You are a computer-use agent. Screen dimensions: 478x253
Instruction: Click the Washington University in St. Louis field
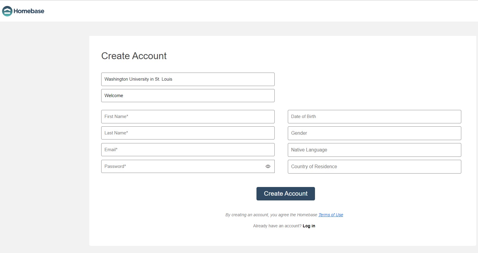187,79
